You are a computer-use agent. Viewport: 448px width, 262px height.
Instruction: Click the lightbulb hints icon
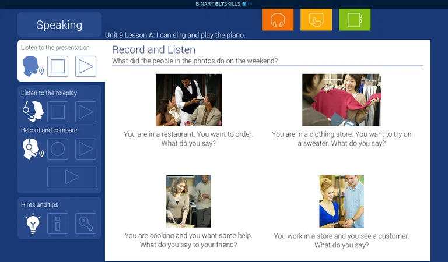33,224
